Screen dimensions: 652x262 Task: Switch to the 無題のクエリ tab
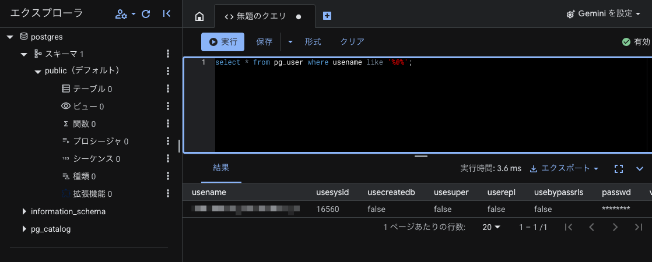pyautogui.click(x=264, y=16)
